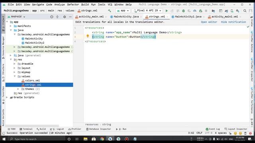Click the taskbar search box

click(37, 139)
